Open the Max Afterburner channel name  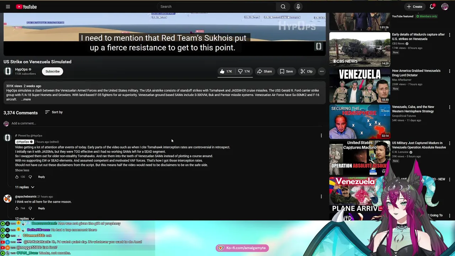tap(402, 80)
